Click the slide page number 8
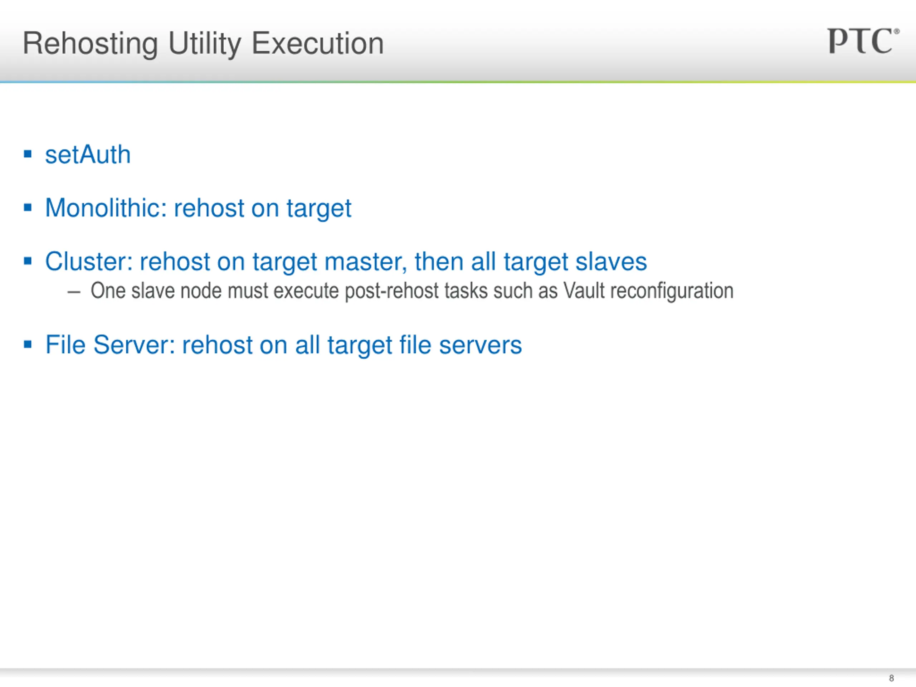Screen dimensions: 916x687 coord(891,678)
